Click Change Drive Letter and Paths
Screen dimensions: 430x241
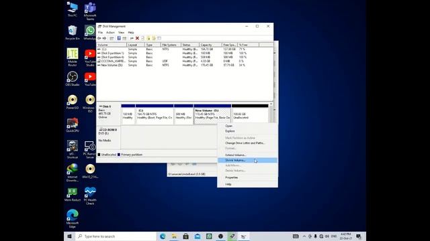tap(247, 143)
